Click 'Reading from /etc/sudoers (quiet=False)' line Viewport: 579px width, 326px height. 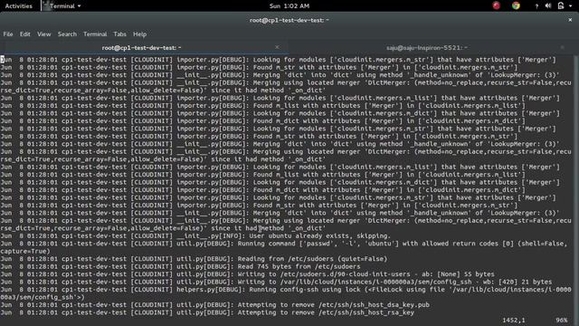tap(194, 259)
